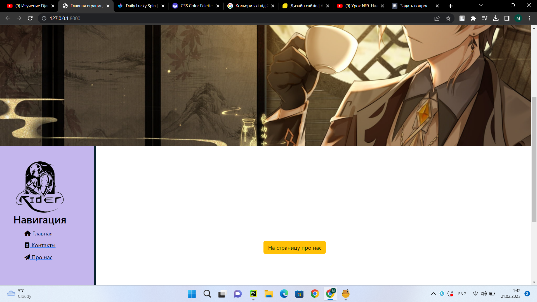Open the volume speaker tray icon
Image resolution: width=537 pixels, height=302 pixels.
coord(484,294)
